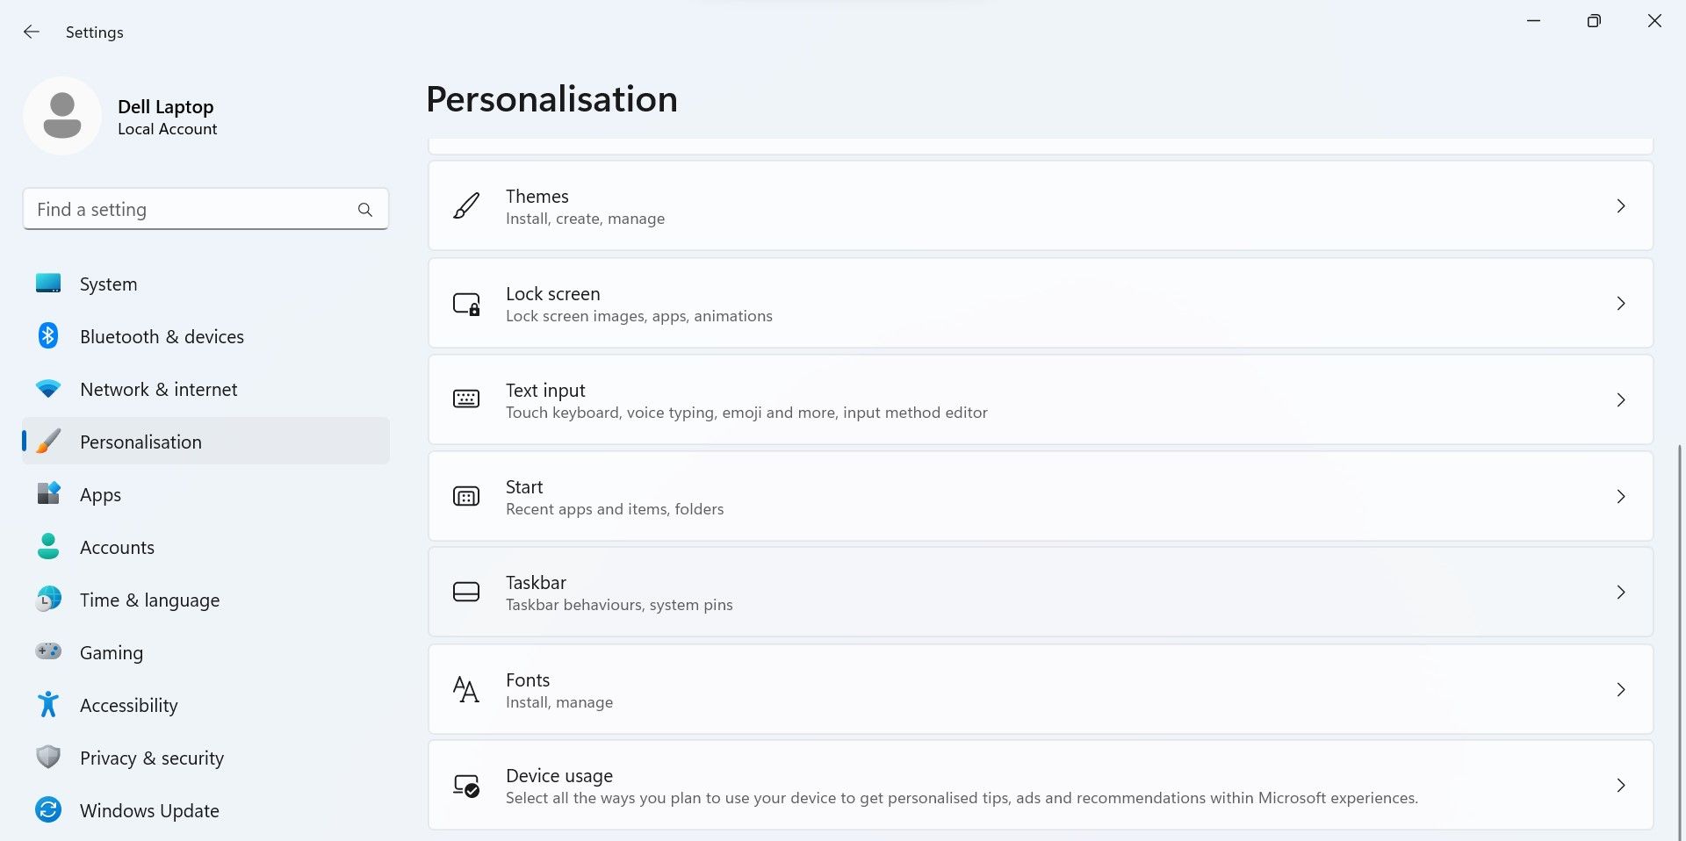Viewport: 1686px width, 841px height.
Task: Click the Device usage icon
Action: (x=466, y=786)
